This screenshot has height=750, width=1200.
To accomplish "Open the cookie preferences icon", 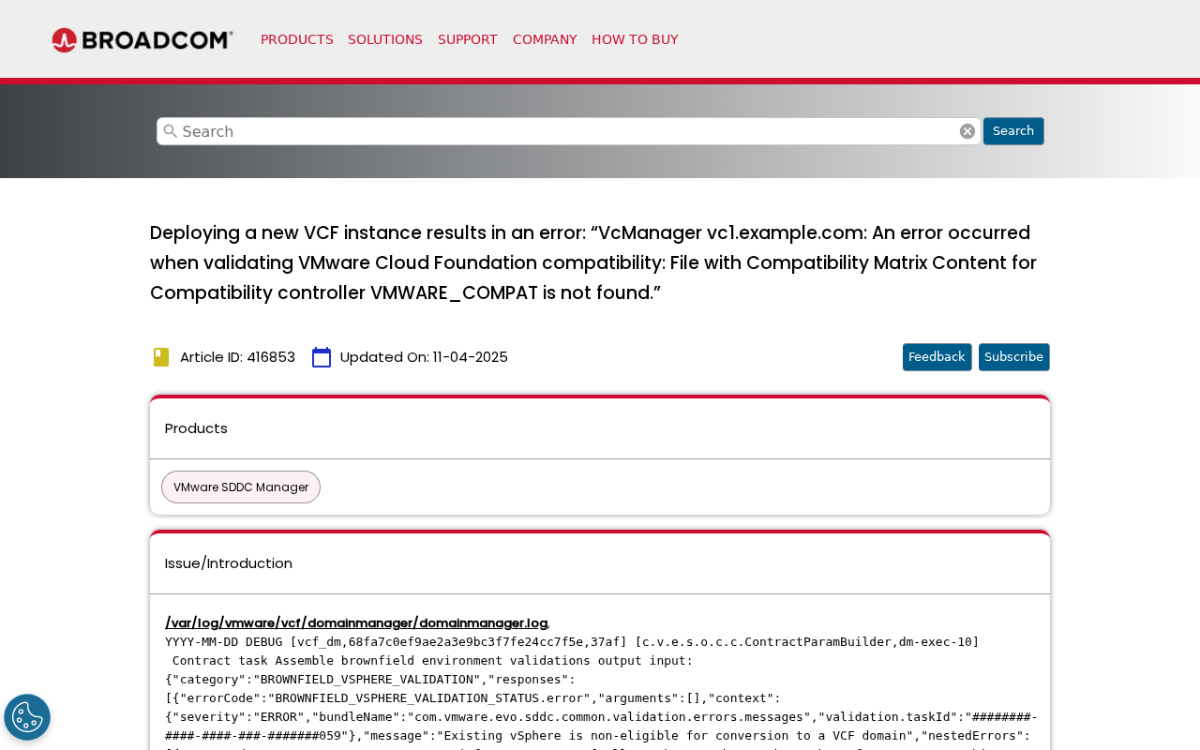I will point(27,715).
